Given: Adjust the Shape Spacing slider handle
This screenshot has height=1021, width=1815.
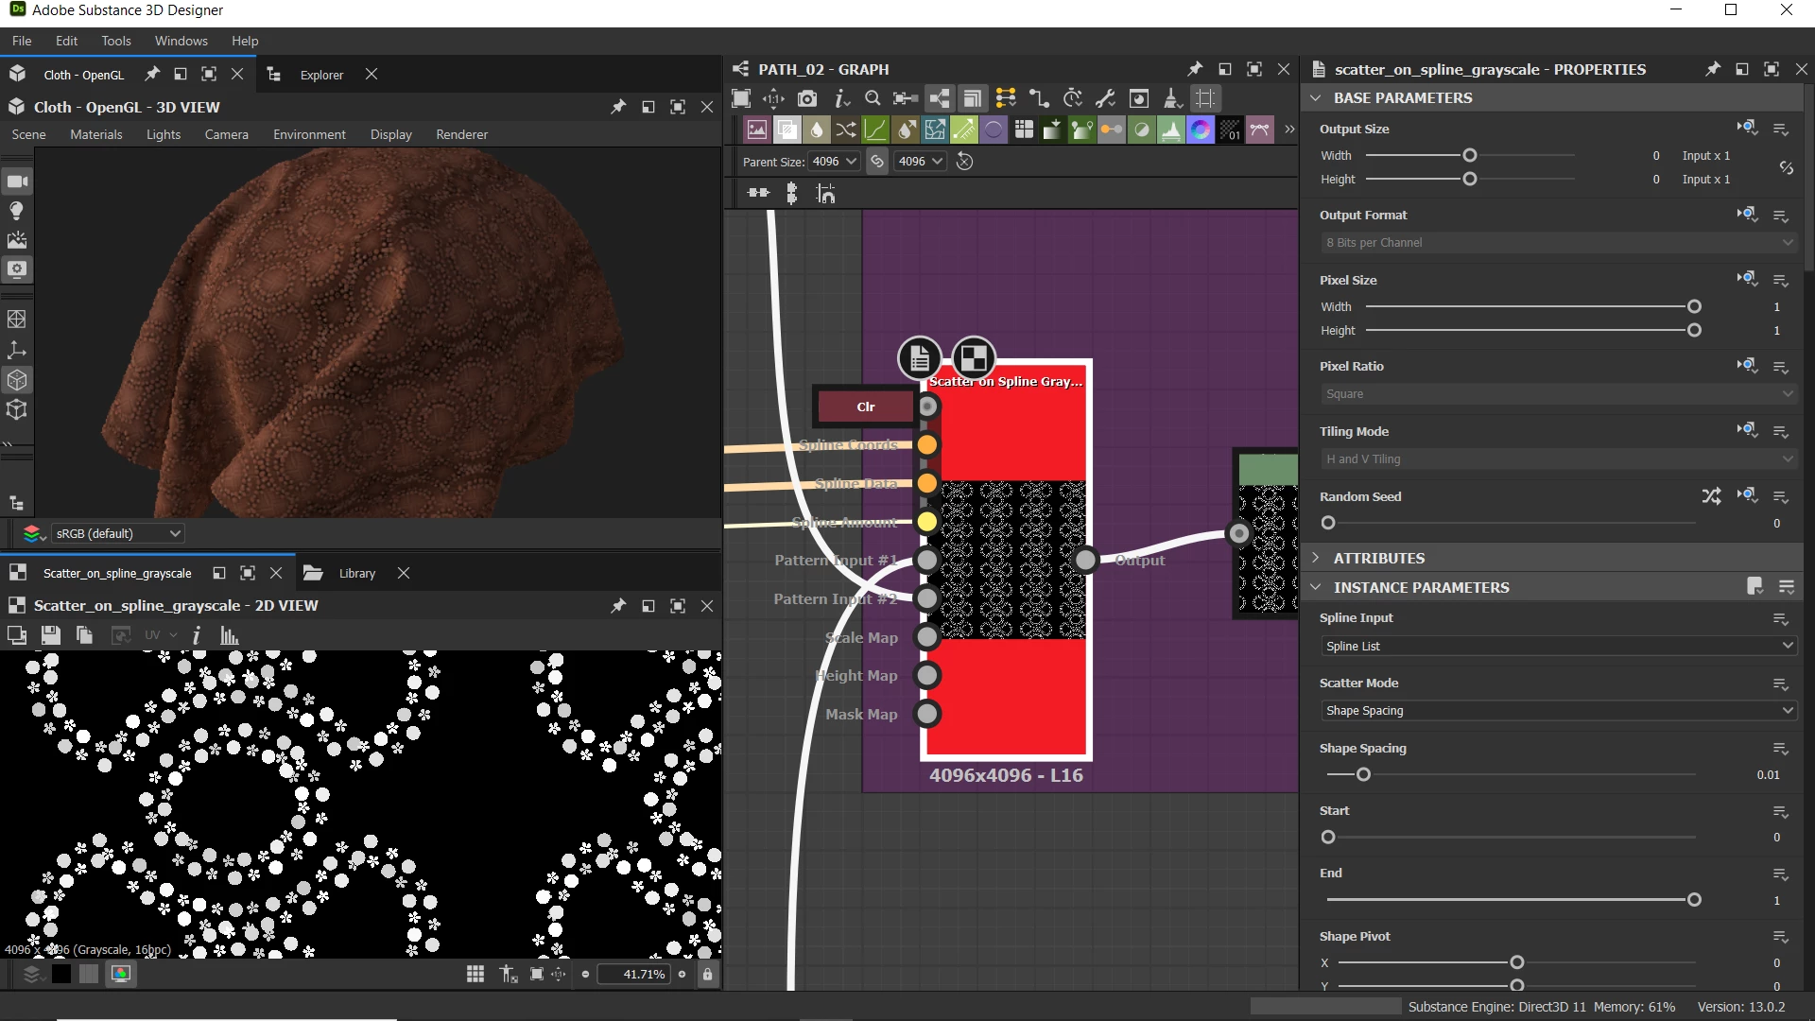Looking at the screenshot, I should click(x=1363, y=774).
